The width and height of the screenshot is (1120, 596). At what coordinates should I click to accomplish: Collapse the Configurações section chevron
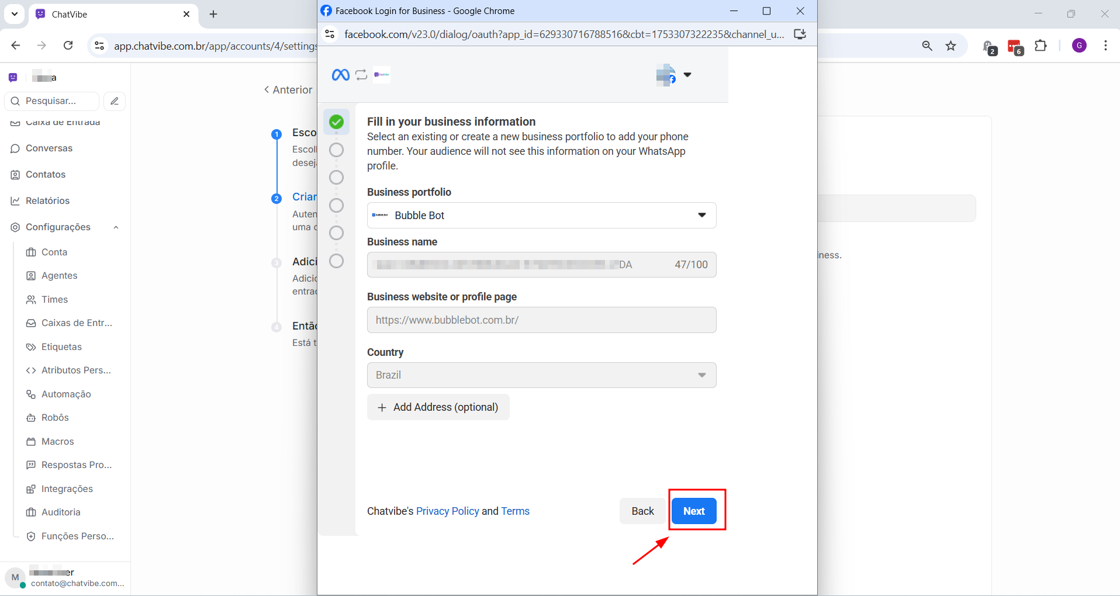coord(116,227)
